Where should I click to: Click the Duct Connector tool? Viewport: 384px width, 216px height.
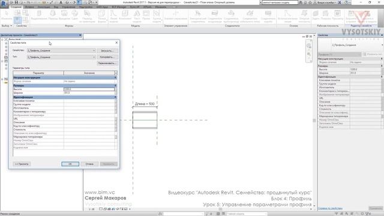(x=215, y=16)
